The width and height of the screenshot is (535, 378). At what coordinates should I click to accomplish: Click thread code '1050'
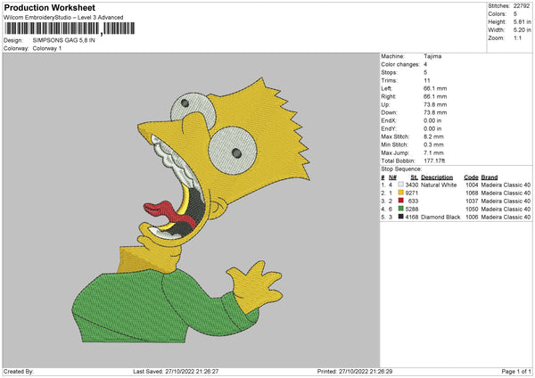(472, 210)
